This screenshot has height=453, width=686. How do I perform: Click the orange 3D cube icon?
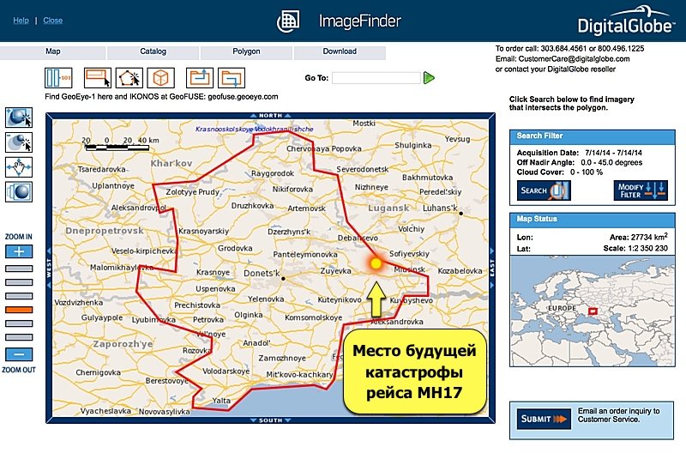click(x=160, y=78)
